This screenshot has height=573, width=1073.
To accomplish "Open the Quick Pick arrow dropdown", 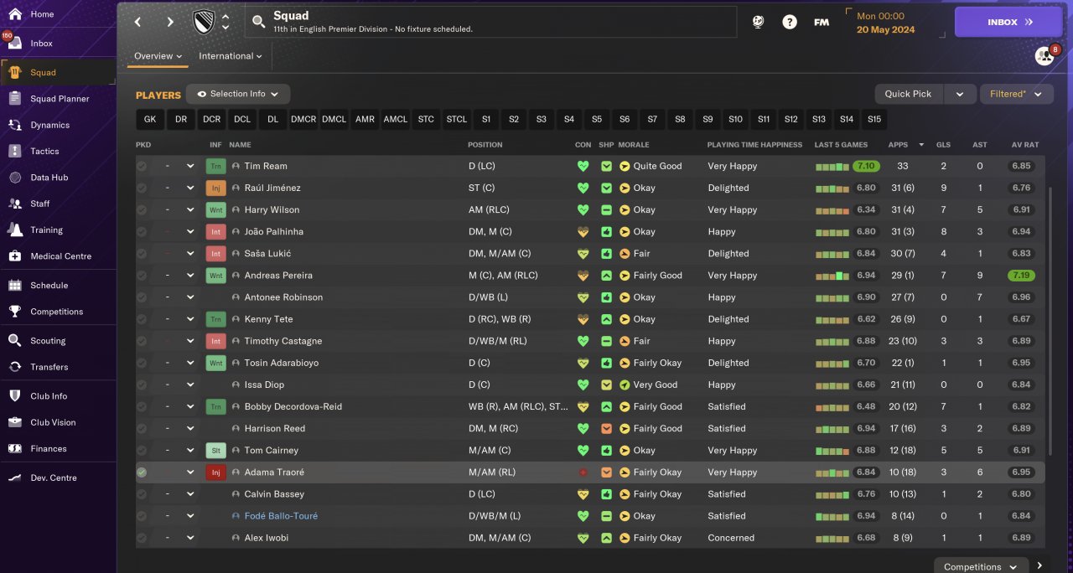I will coord(960,94).
